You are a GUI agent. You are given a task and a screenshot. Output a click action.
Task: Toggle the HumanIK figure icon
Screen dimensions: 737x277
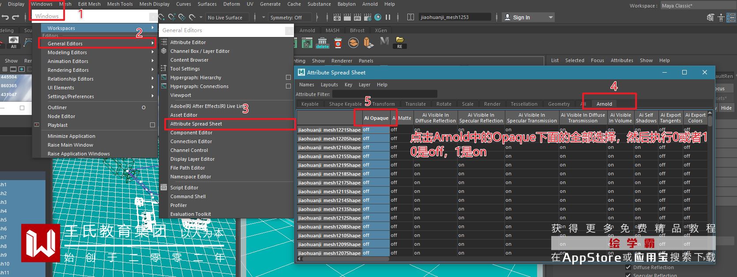(x=721, y=18)
